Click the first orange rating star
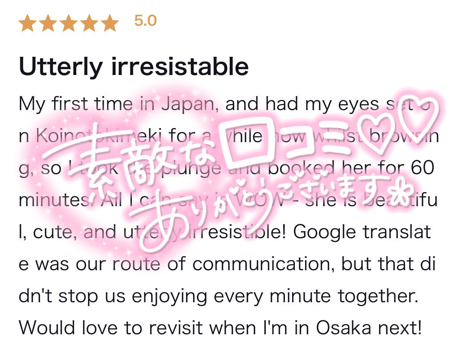 click(x=27, y=24)
